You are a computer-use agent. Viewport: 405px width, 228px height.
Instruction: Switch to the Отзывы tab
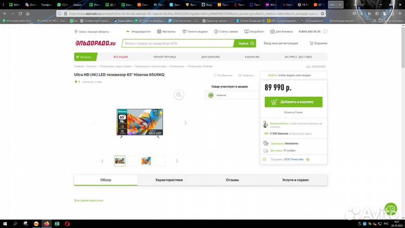pos(232,180)
